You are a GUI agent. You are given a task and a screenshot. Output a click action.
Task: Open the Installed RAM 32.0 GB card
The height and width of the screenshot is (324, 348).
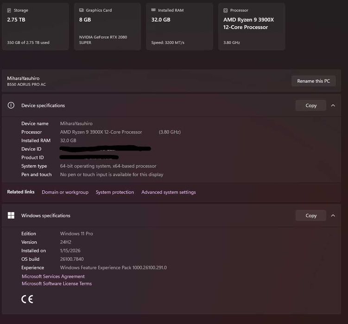[179, 26]
